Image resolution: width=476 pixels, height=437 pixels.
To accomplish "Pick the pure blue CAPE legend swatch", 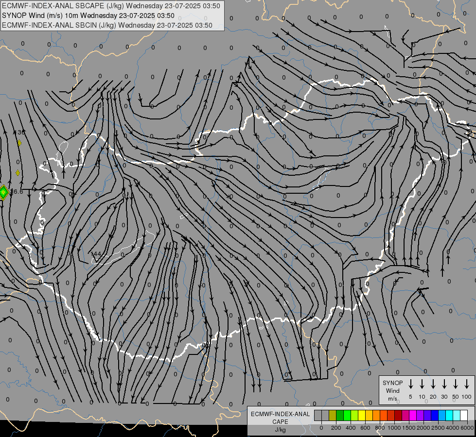I will pyautogui.click(x=435, y=416).
